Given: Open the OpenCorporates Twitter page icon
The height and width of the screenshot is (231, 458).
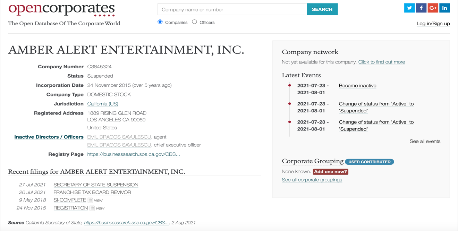Looking at the screenshot, I should (409, 8).
